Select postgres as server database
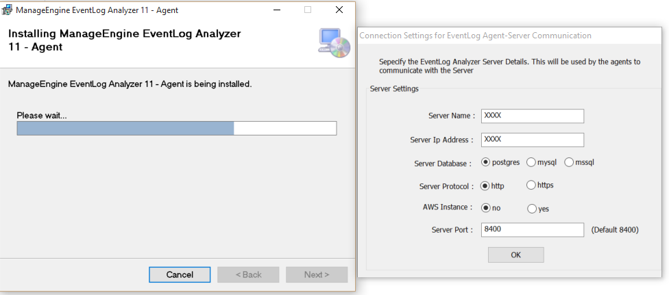Viewport: 669px width, 295px height. [486, 162]
